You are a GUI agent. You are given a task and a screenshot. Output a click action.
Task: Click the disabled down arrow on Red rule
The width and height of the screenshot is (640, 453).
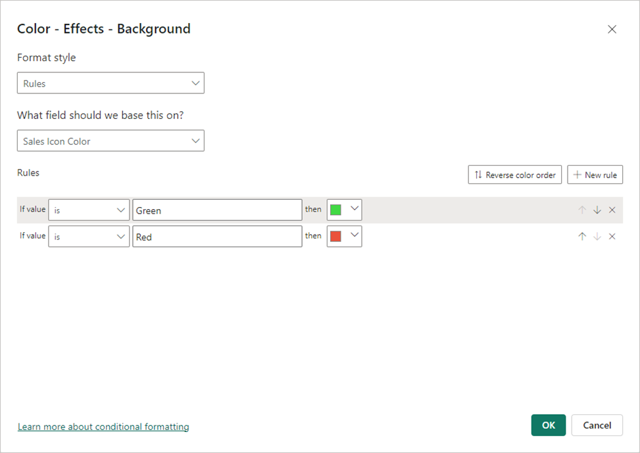point(597,237)
